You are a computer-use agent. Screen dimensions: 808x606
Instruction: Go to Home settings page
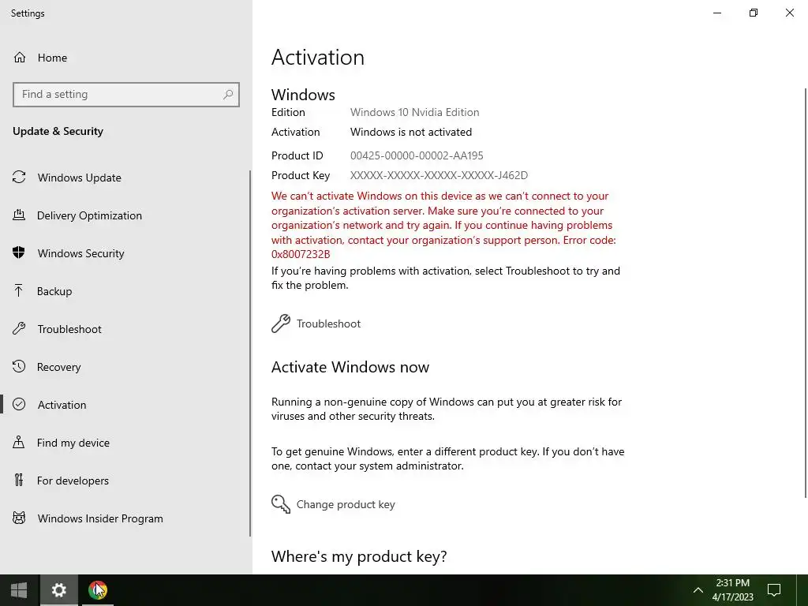[x=126, y=57]
